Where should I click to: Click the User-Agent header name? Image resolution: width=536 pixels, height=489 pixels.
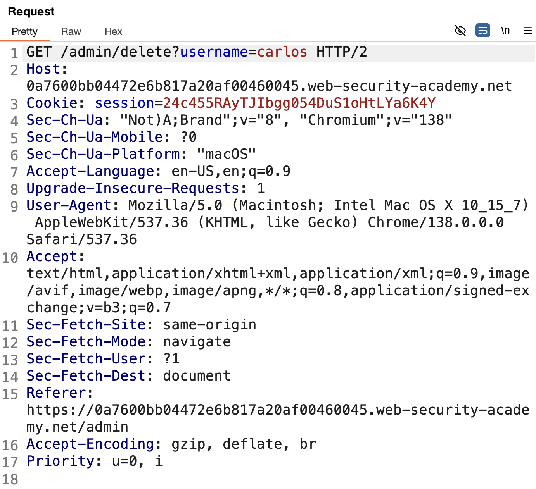click(x=69, y=205)
